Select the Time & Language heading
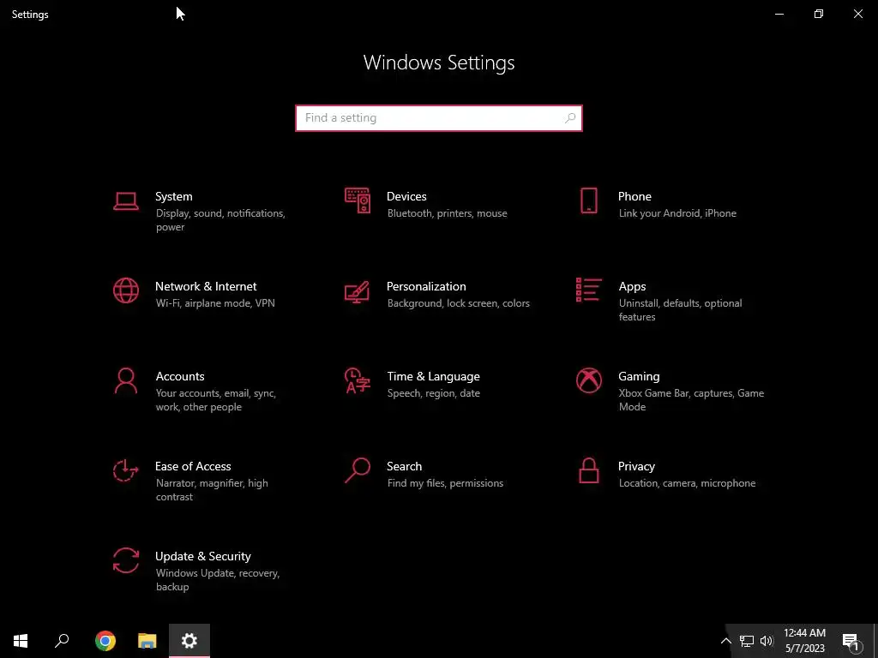This screenshot has width=878, height=658. (x=433, y=377)
